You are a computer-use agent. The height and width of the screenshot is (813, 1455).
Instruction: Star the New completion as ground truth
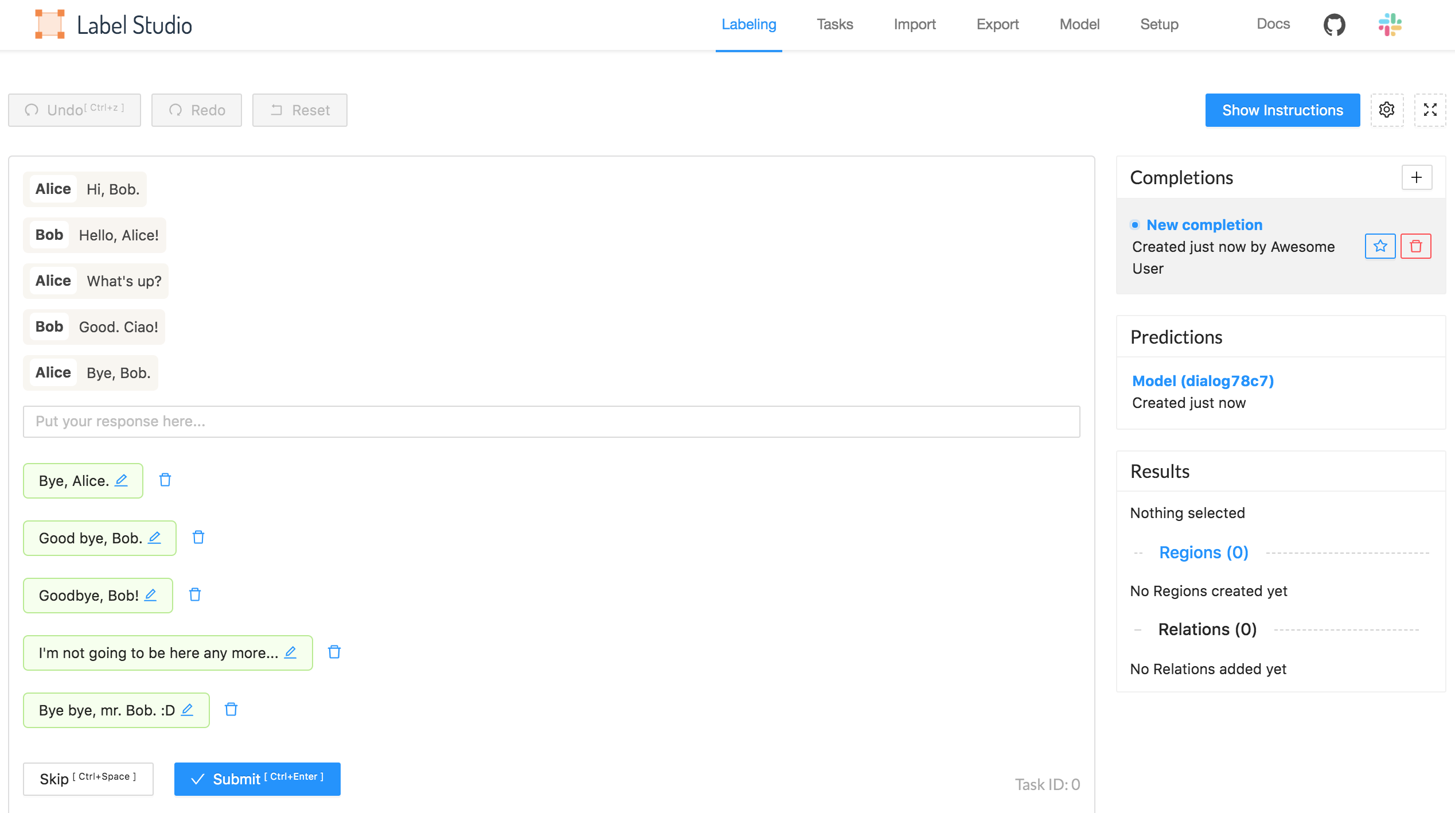(x=1380, y=246)
